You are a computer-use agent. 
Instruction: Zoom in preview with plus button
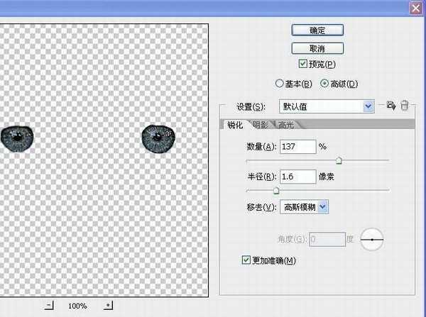pos(108,306)
